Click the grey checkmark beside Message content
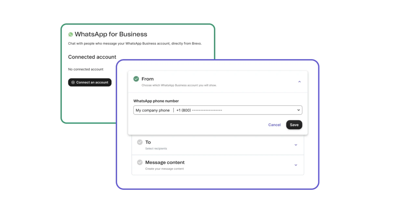This screenshot has height=221, width=410. pos(140,162)
